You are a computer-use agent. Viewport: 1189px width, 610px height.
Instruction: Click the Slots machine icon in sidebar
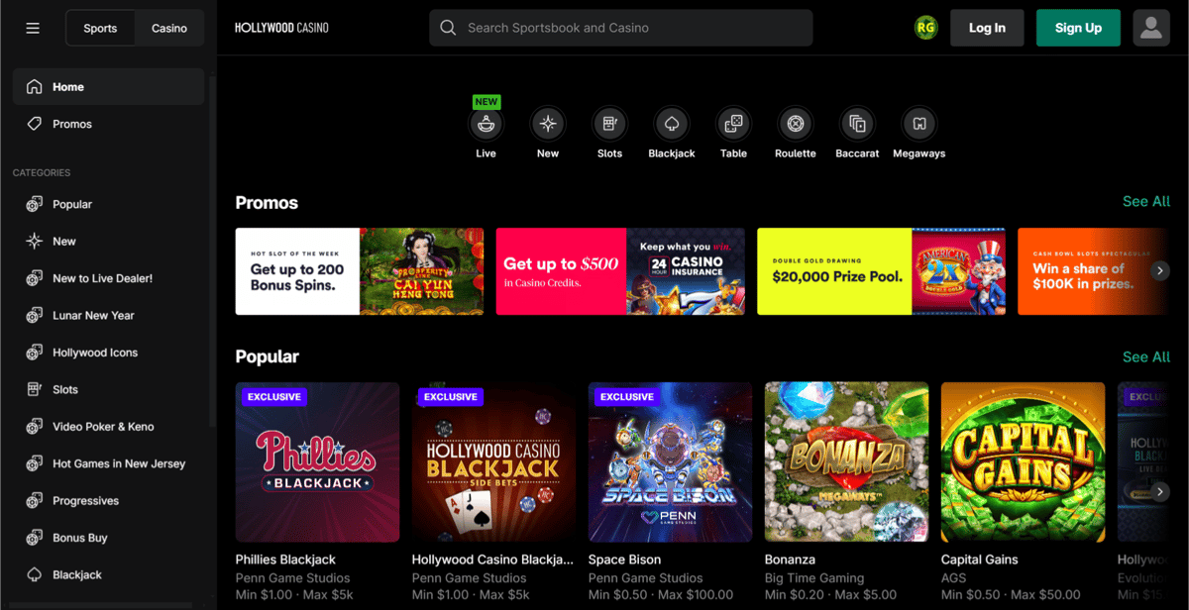tap(35, 389)
